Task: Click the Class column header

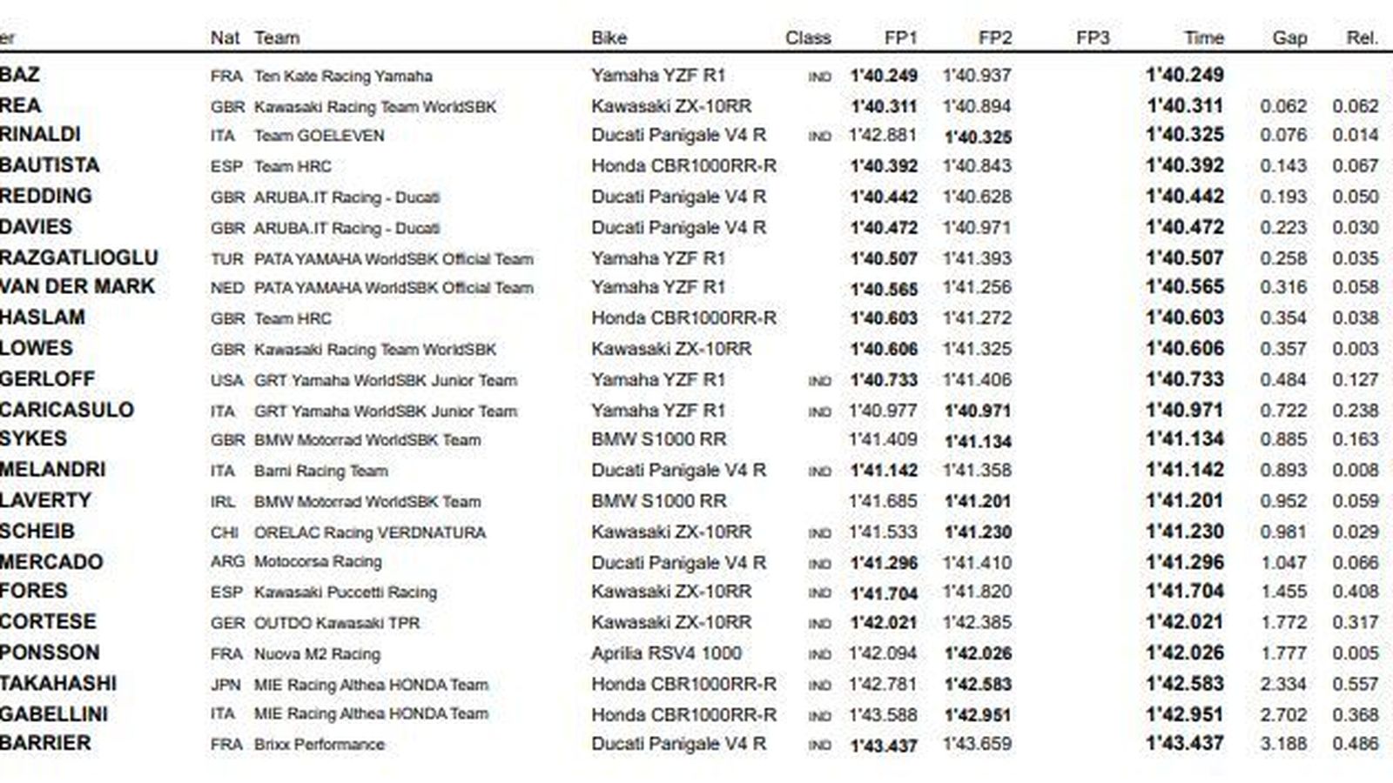Action: click(x=807, y=38)
